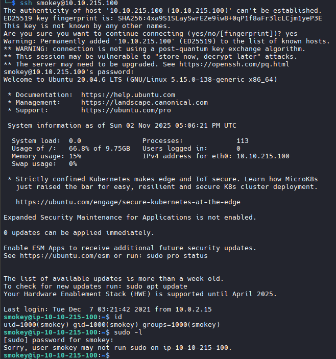Follow the ubuntu.com/pro support link
The width and height of the screenshot is (336, 359).
[126, 110]
